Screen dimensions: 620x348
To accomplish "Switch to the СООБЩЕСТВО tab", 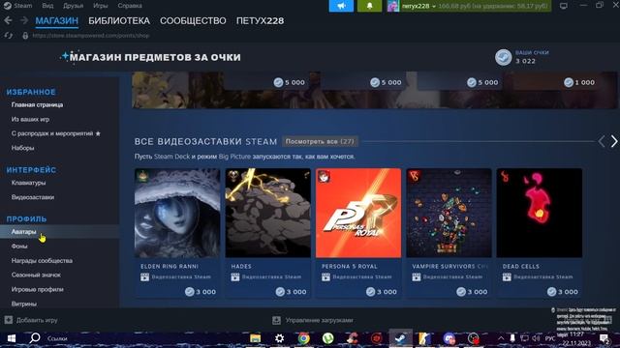I will (193, 20).
